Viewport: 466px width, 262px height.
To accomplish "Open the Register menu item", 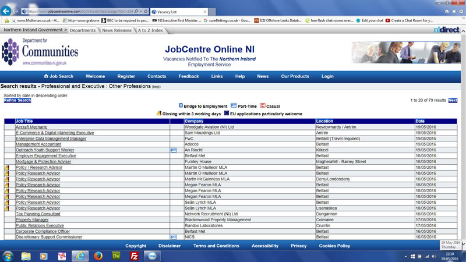I will [126, 76].
